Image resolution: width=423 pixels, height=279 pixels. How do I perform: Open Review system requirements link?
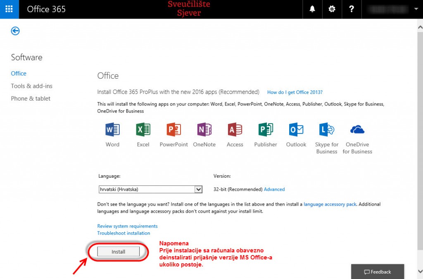[127, 226]
